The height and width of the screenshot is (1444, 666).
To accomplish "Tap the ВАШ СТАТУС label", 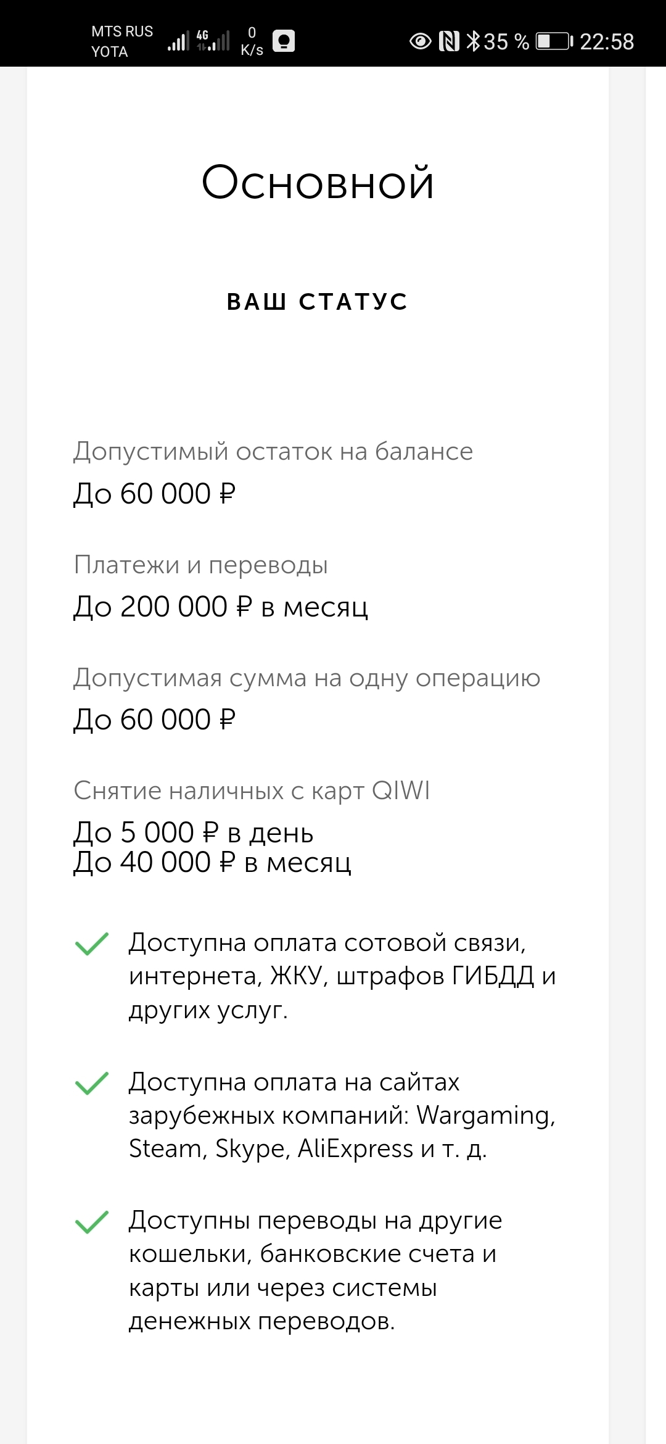I will click(x=318, y=302).
